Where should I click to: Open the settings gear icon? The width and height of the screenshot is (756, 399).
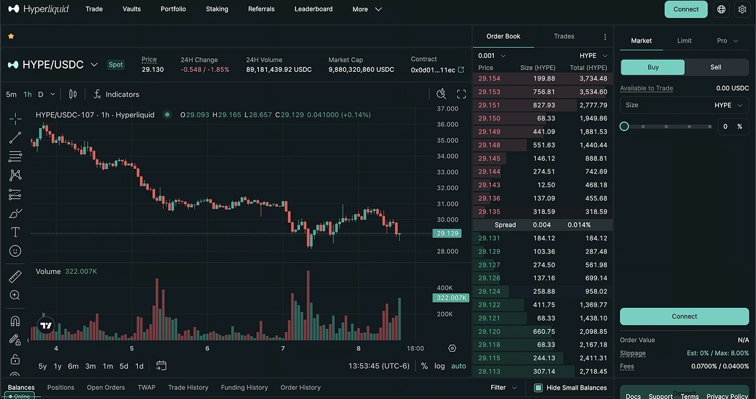(x=742, y=9)
